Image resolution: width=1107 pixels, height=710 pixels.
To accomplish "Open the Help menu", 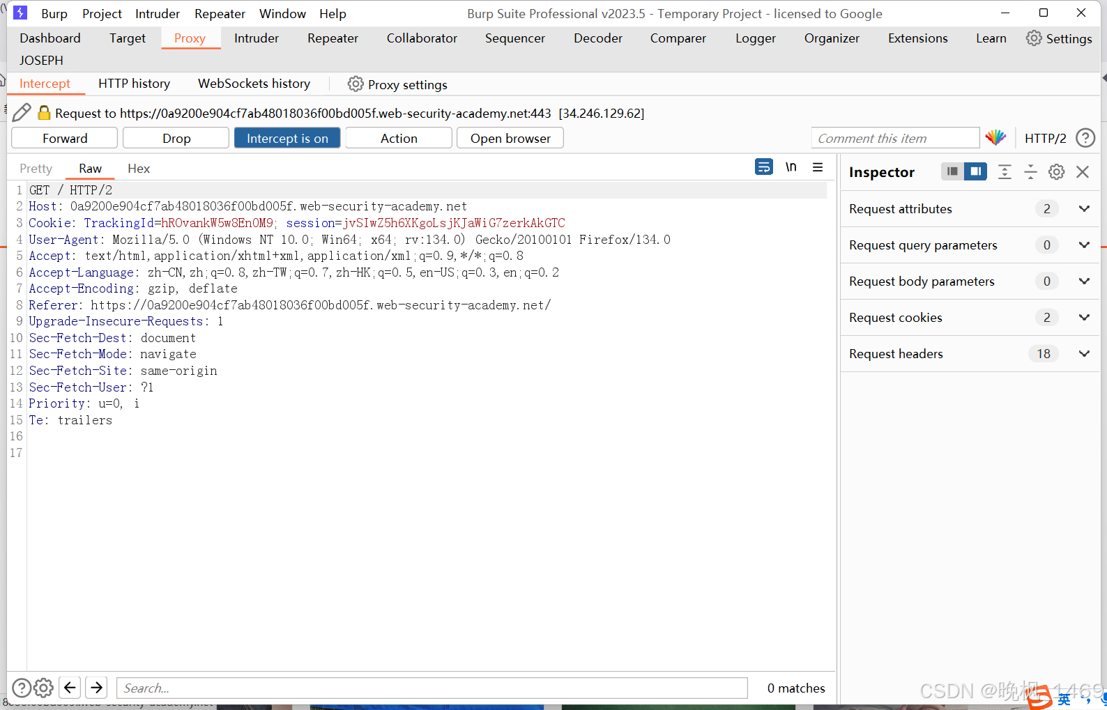I will coord(333,13).
